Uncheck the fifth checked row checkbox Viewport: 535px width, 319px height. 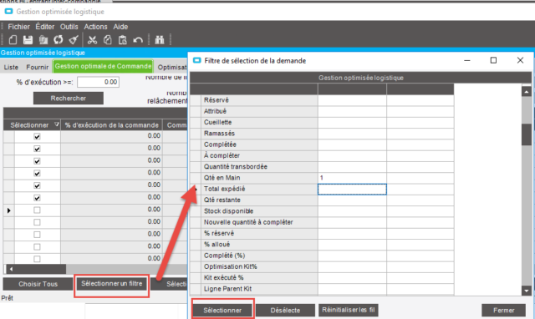coord(37,185)
